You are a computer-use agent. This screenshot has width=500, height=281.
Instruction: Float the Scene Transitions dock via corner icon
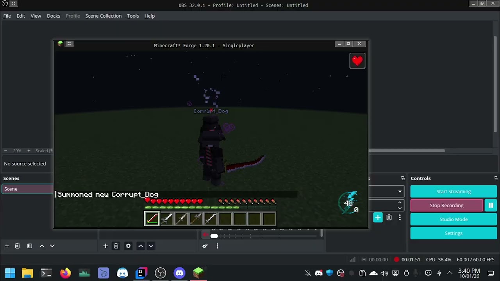403,178
